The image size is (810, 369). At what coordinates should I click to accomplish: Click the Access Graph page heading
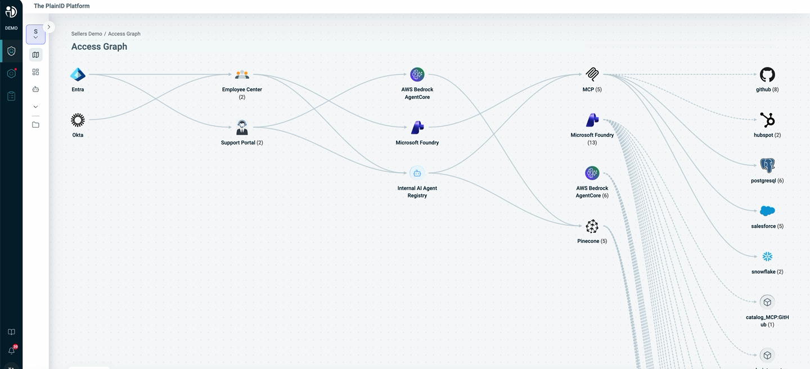pyautogui.click(x=99, y=47)
